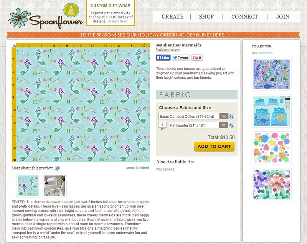
Task: Open the Sea Shanties collection link
Action: [262, 53]
